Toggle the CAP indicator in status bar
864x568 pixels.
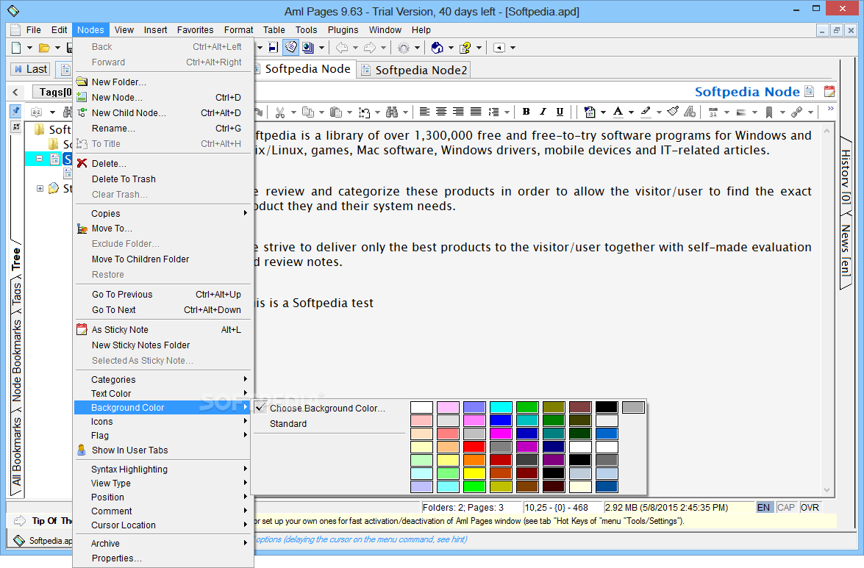786,508
